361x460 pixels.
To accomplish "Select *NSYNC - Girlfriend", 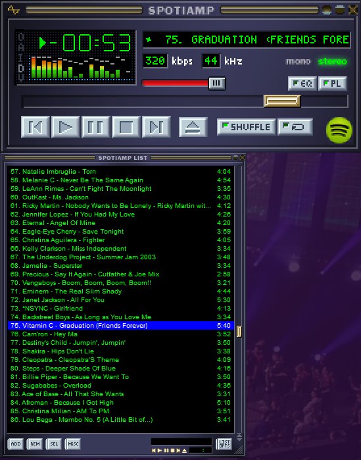I will [121, 309].
